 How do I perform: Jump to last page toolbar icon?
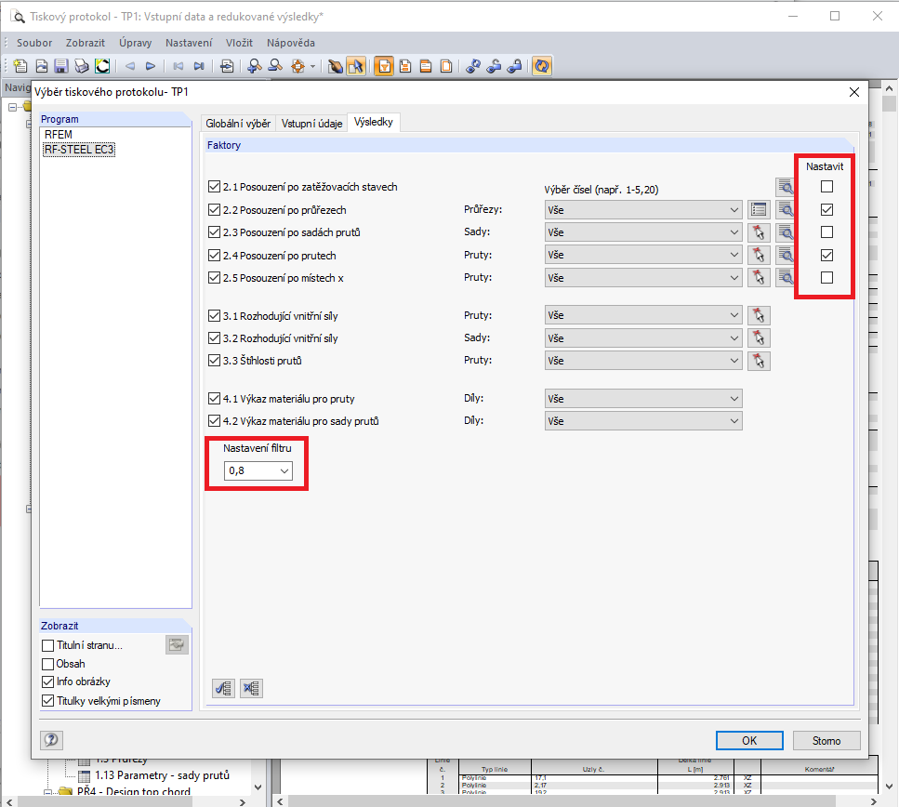tap(199, 66)
